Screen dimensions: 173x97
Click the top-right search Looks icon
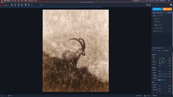[x=171, y=5]
